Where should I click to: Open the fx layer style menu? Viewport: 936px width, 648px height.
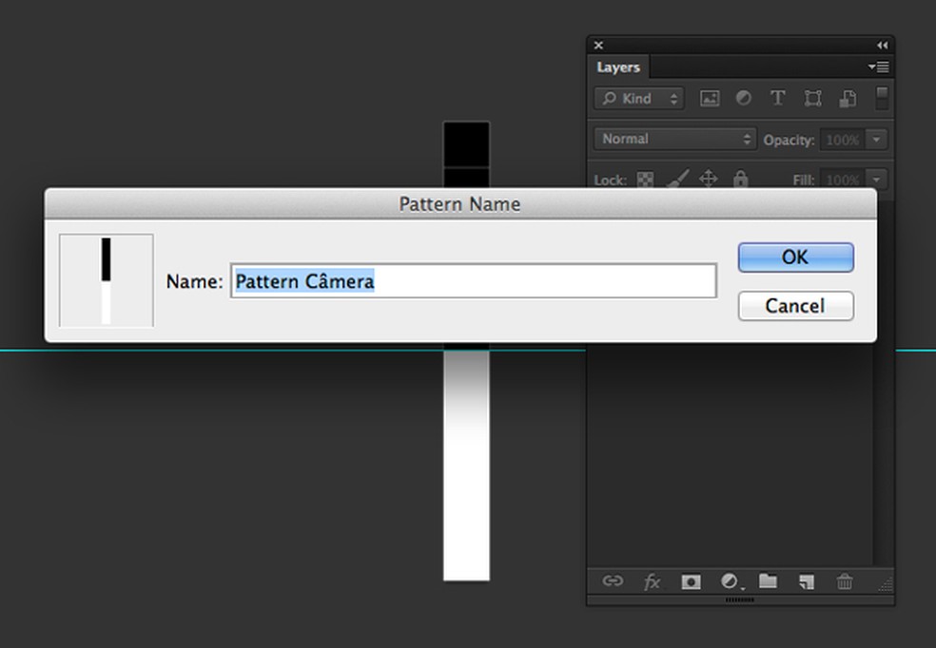[x=652, y=581]
